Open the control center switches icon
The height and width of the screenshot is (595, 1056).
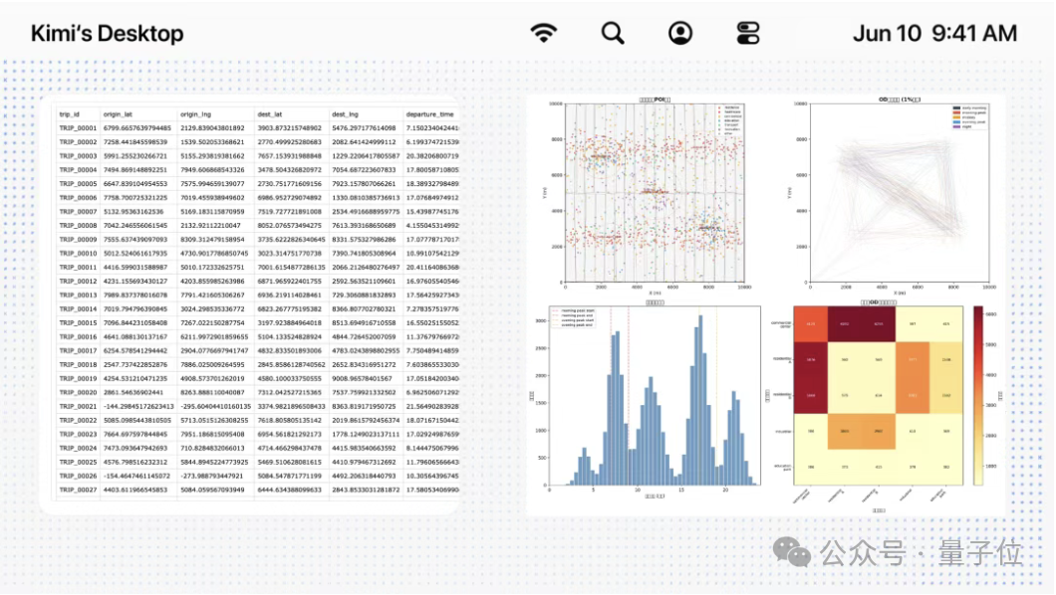pos(748,33)
